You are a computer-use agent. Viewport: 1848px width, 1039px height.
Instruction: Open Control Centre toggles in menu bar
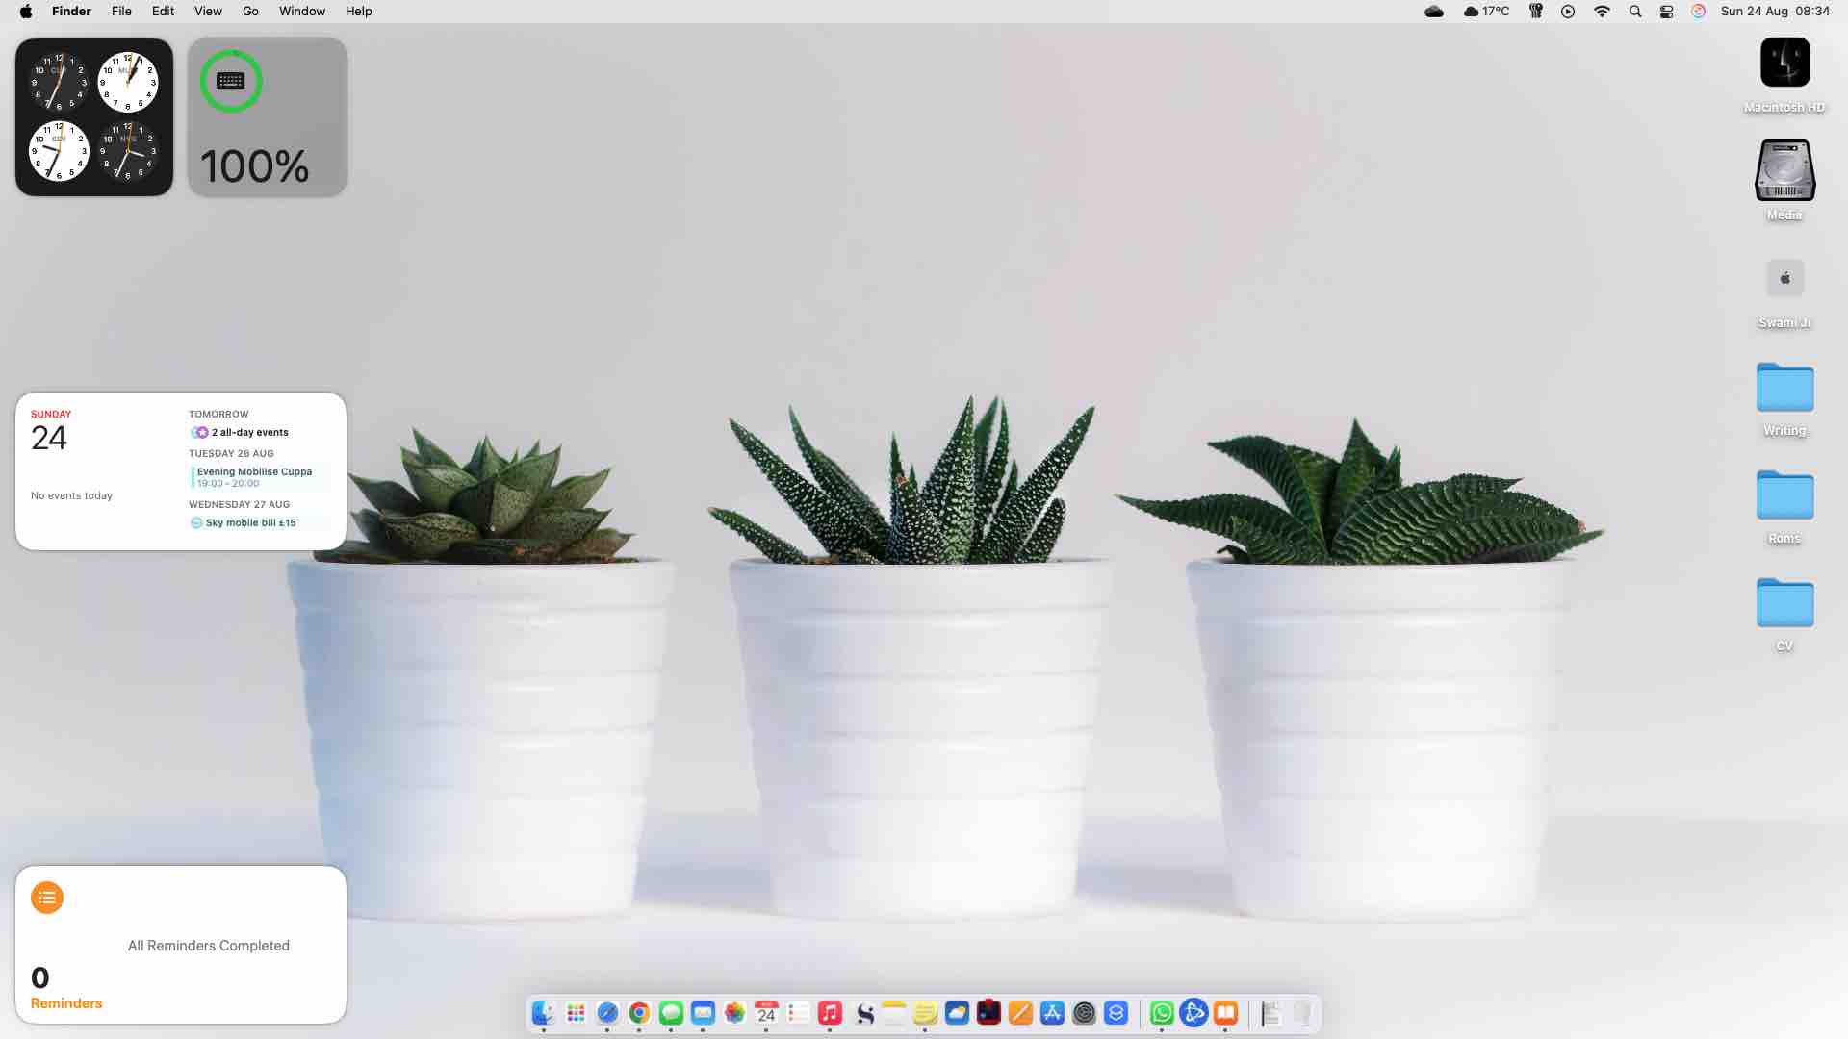click(1666, 12)
